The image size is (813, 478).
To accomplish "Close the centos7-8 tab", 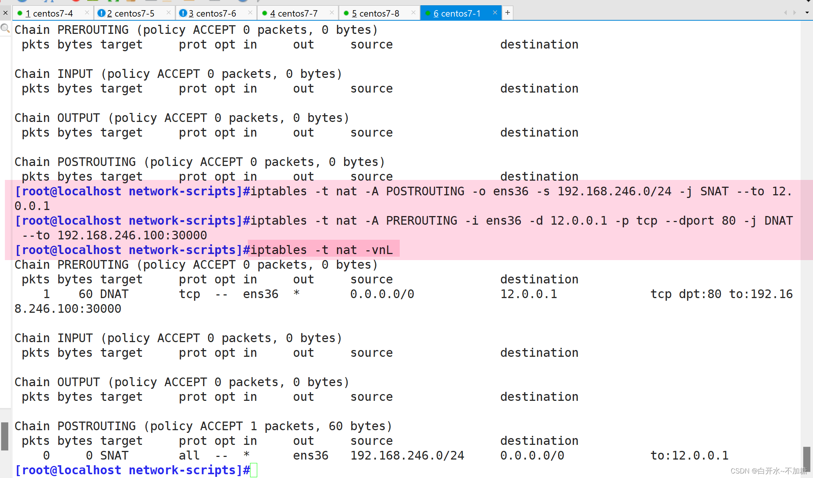I will (x=413, y=13).
